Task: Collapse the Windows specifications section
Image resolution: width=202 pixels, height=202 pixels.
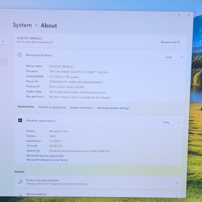Action: click(x=179, y=122)
